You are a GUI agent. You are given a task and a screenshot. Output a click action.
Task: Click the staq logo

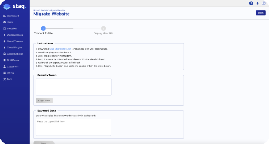pos(14,7)
